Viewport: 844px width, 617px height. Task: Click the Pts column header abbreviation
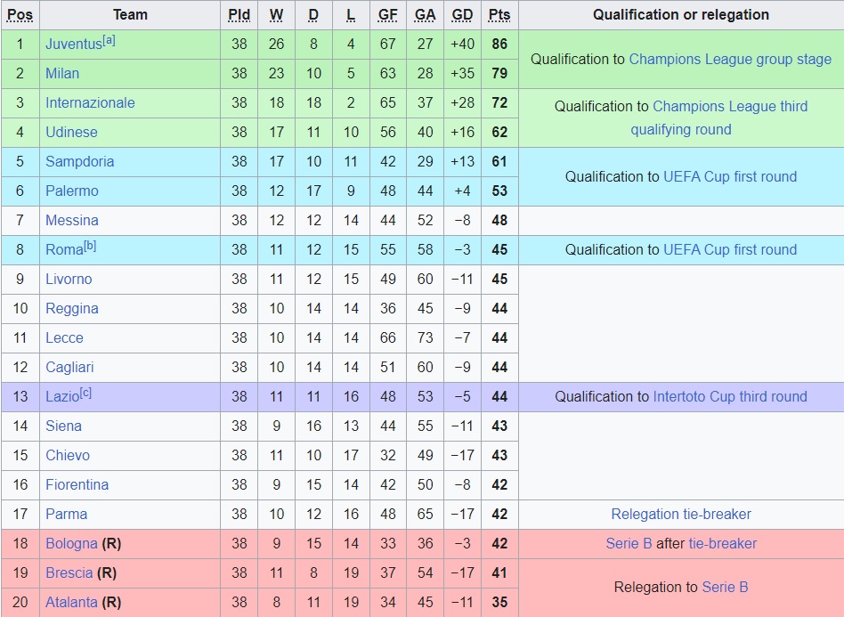tap(499, 15)
